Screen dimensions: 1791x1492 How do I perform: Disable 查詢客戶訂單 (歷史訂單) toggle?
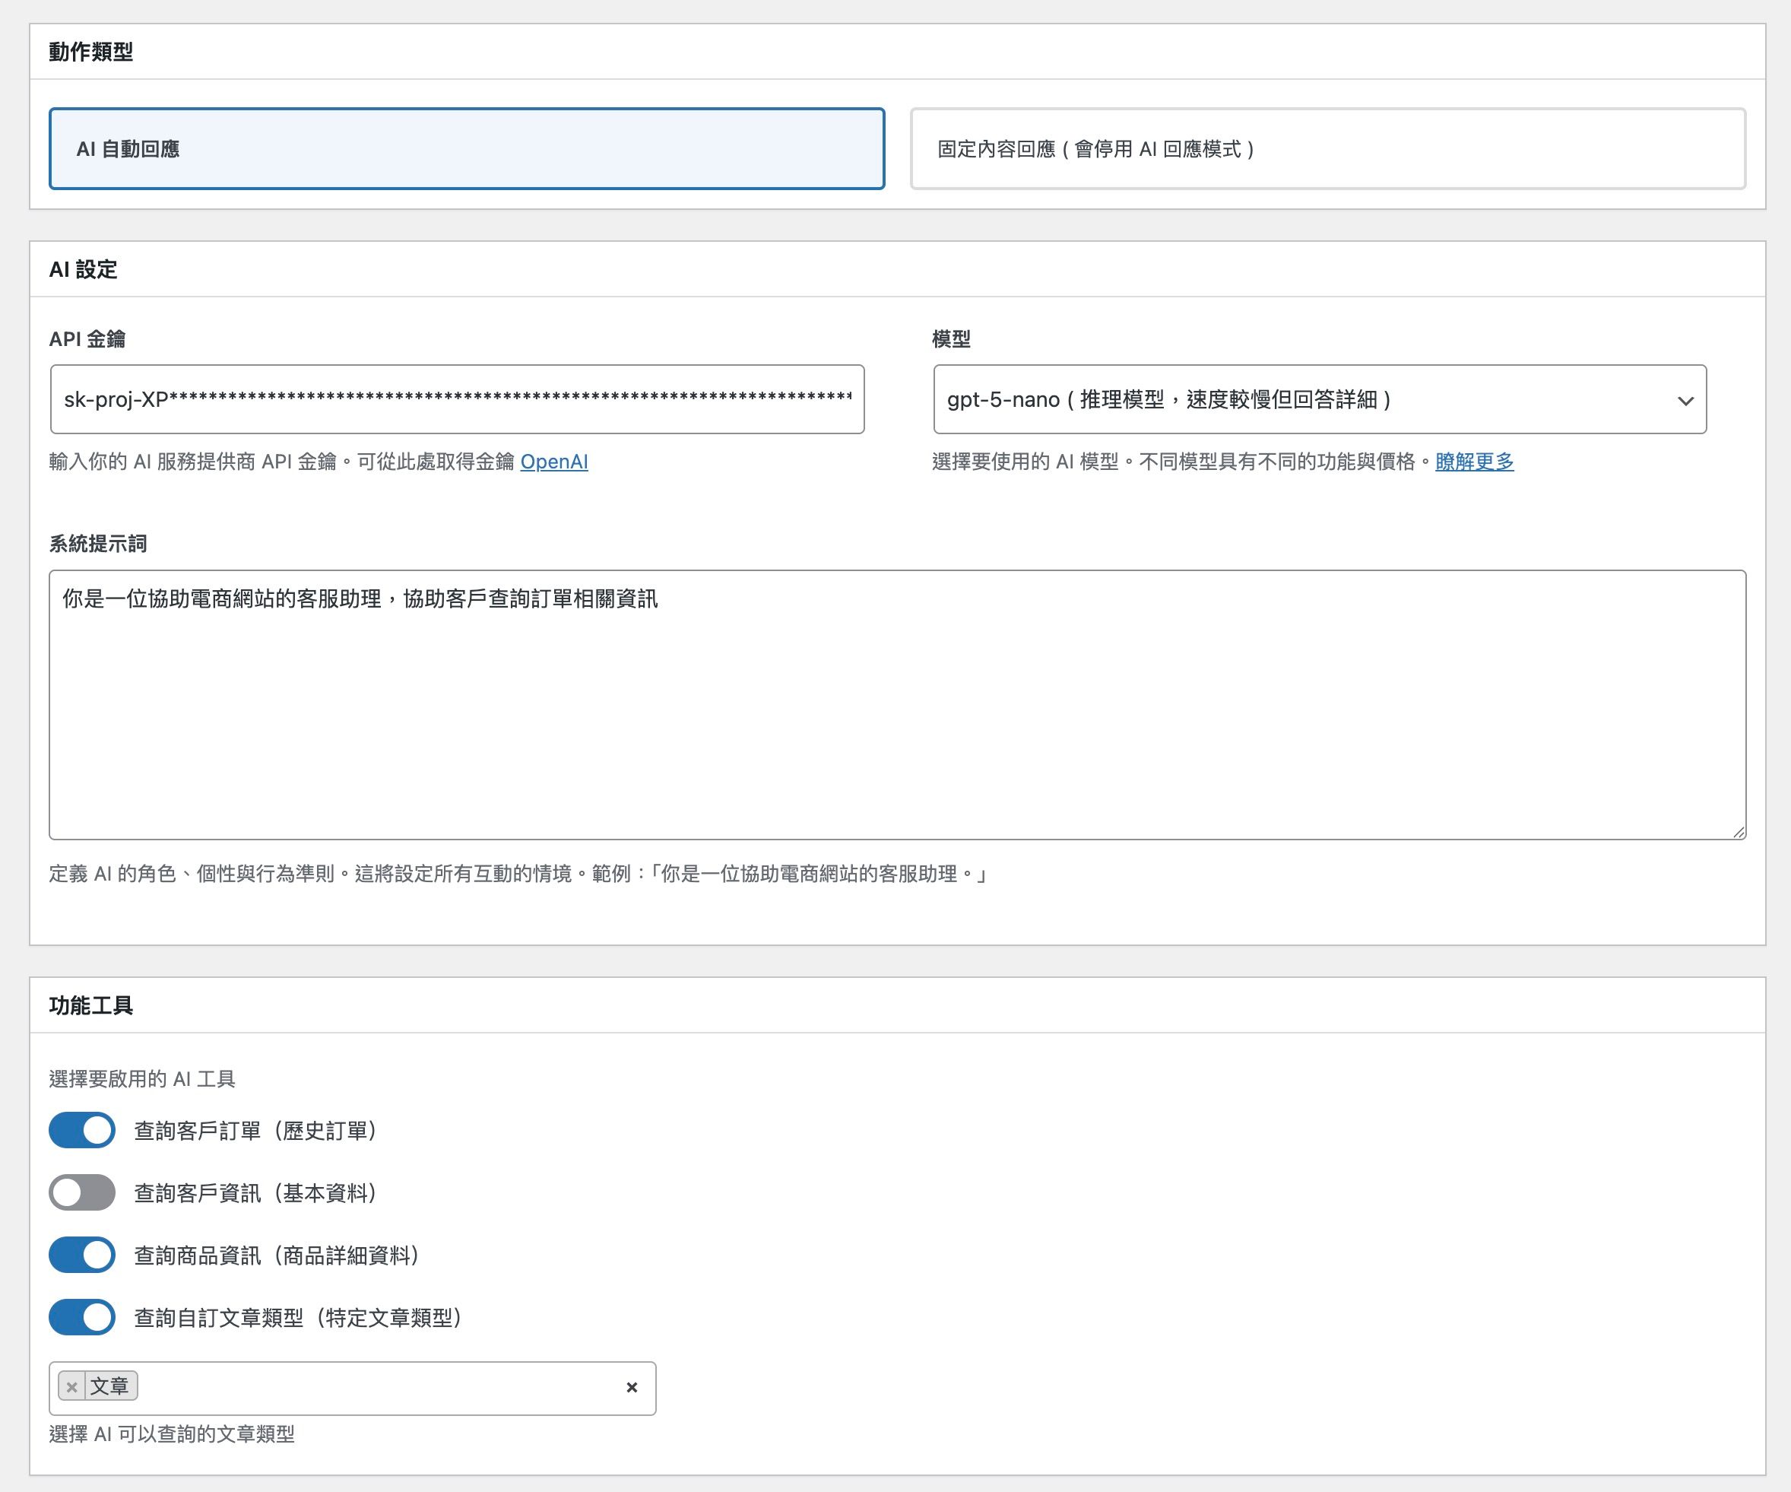pos(82,1130)
